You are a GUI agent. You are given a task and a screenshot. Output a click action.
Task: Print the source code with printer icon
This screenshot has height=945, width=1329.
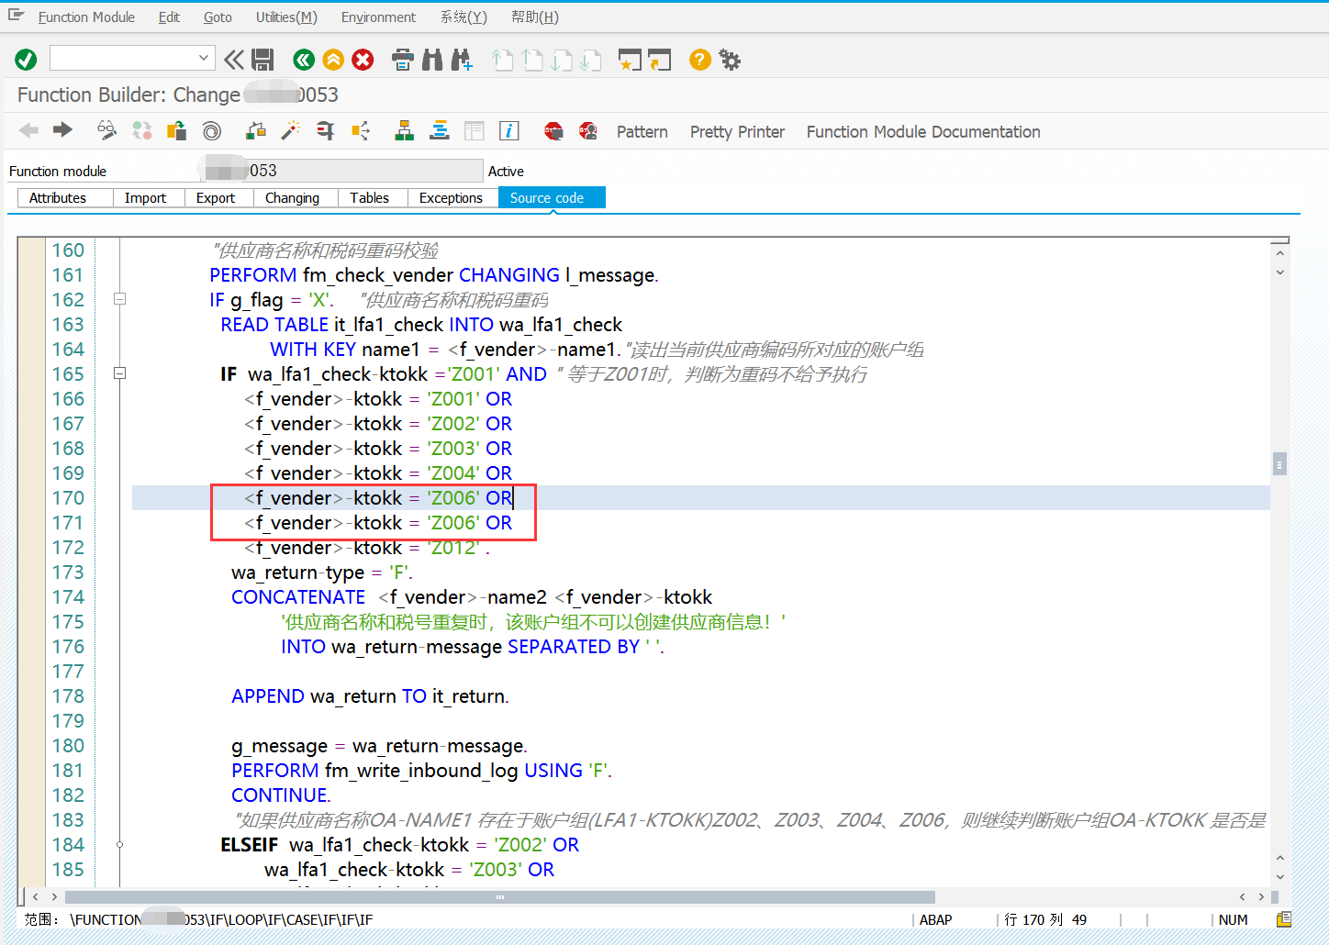point(402,60)
